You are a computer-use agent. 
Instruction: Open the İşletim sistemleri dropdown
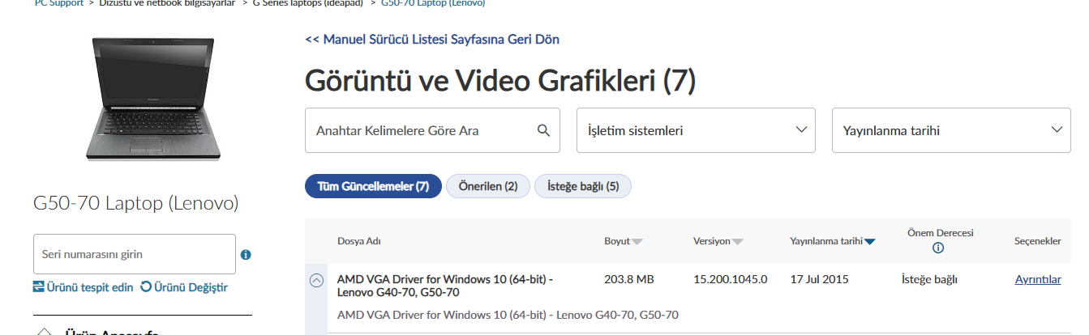tap(696, 130)
